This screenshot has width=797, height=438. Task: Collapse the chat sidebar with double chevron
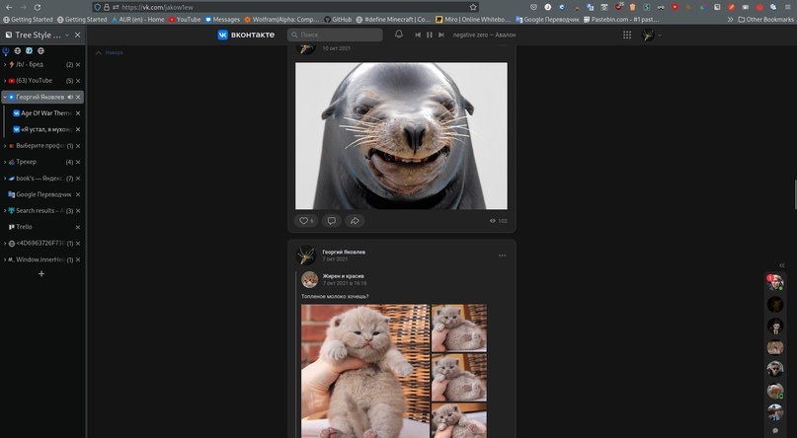pyautogui.click(x=782, y=265)
